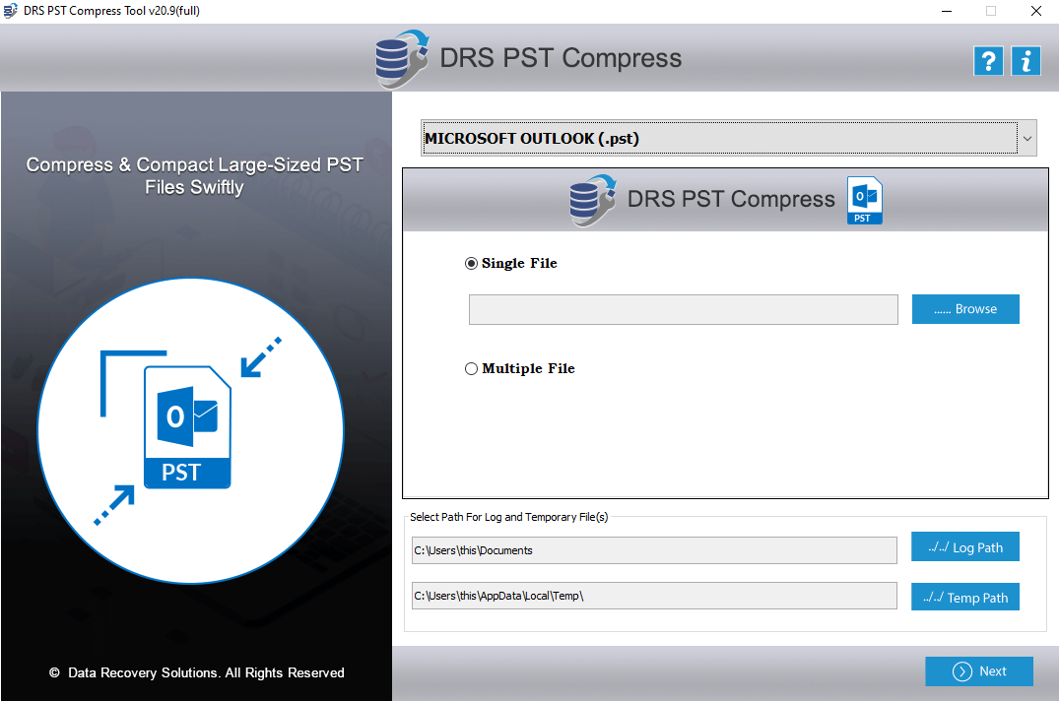Select the Multiple File radio button

pyautogui.click(x=471, y=368)
